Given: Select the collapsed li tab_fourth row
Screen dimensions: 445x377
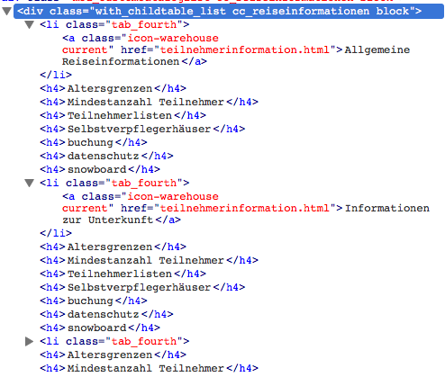Looking at the screenshot, I should (x=114, y=341).
